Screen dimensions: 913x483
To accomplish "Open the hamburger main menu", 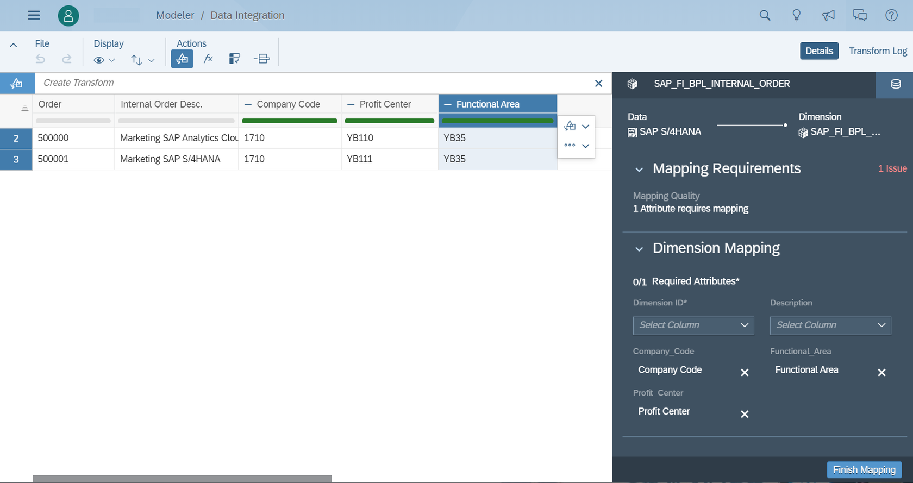I will click(x=34, y=15).
